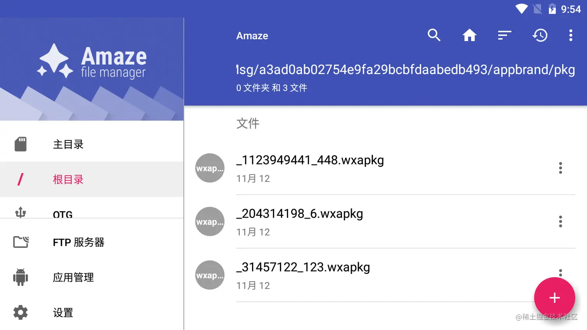This screenshot has height=330, width=587.
Task: Click the FTP server folder icon
Action: coord(21,242)
